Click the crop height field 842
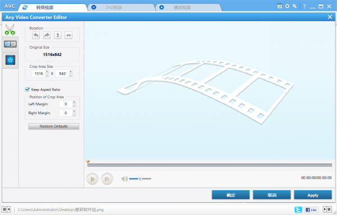The image size is (337, 215). click(62, 73)
